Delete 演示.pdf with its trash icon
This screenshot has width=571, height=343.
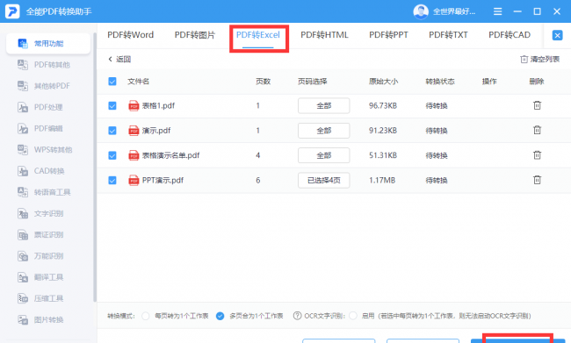pos(537,130)
